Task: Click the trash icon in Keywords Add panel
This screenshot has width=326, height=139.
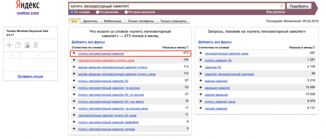Action: pyautogui.click(x=36, y=45)
